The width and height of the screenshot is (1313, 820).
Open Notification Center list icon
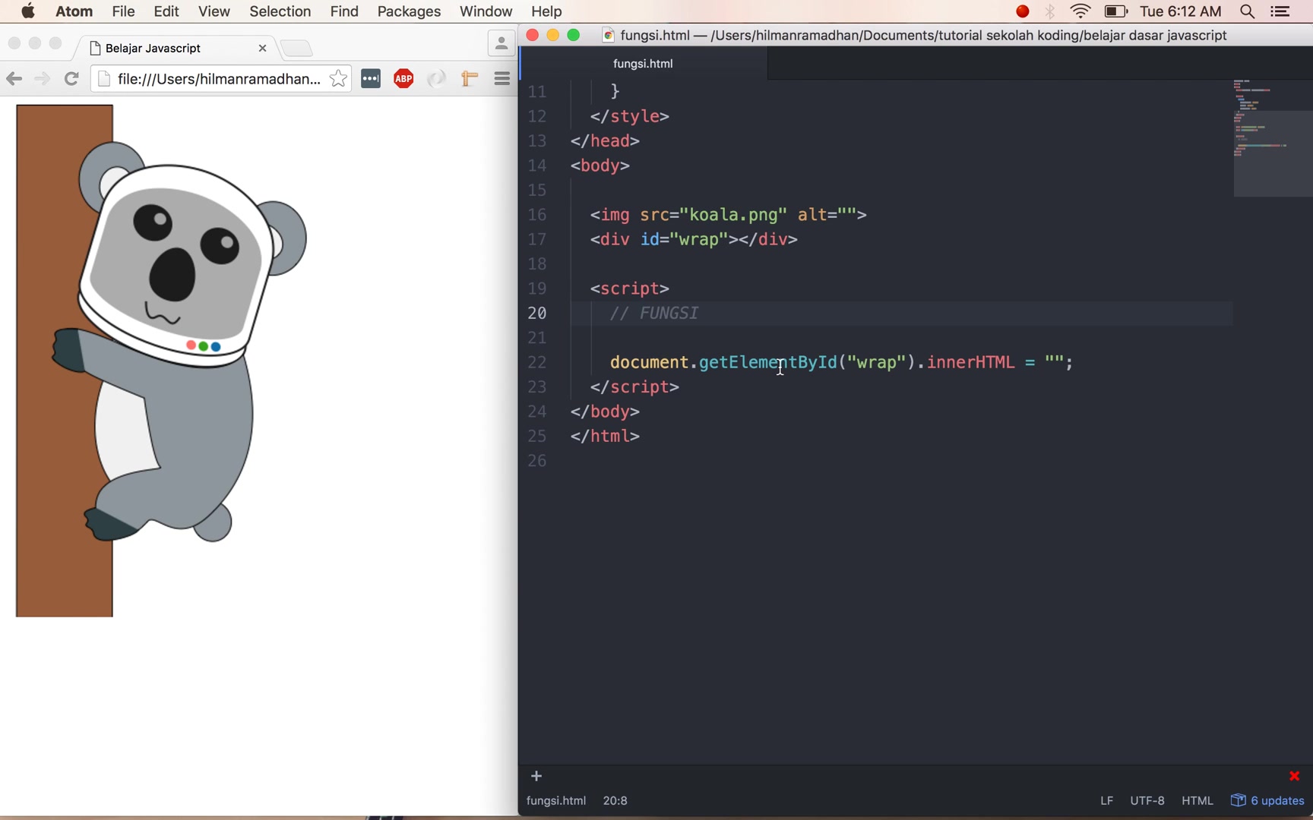pyautogui.click(x=1281, y=11)
